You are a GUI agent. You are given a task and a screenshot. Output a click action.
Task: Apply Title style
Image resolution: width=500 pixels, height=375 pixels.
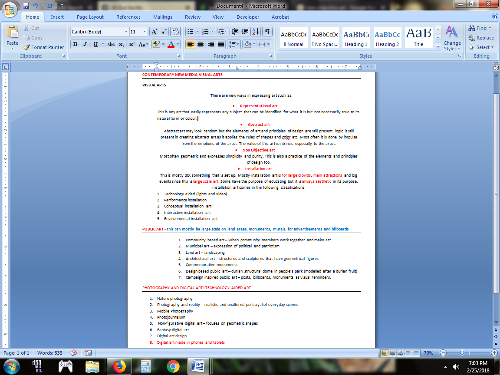[418, 38]
